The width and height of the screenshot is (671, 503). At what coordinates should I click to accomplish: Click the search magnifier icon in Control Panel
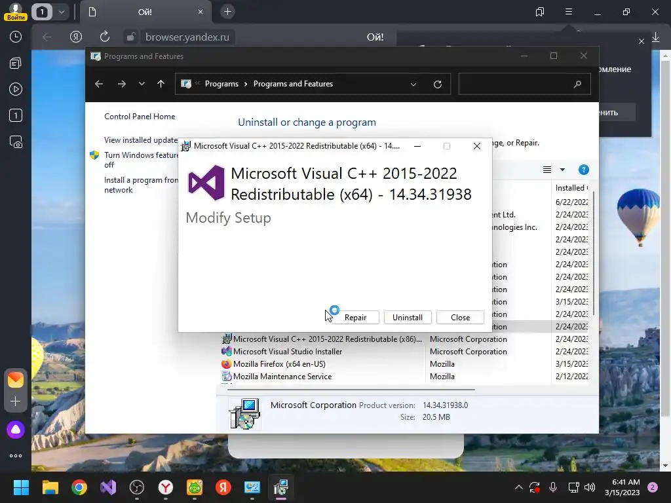(x=577, y=84)
